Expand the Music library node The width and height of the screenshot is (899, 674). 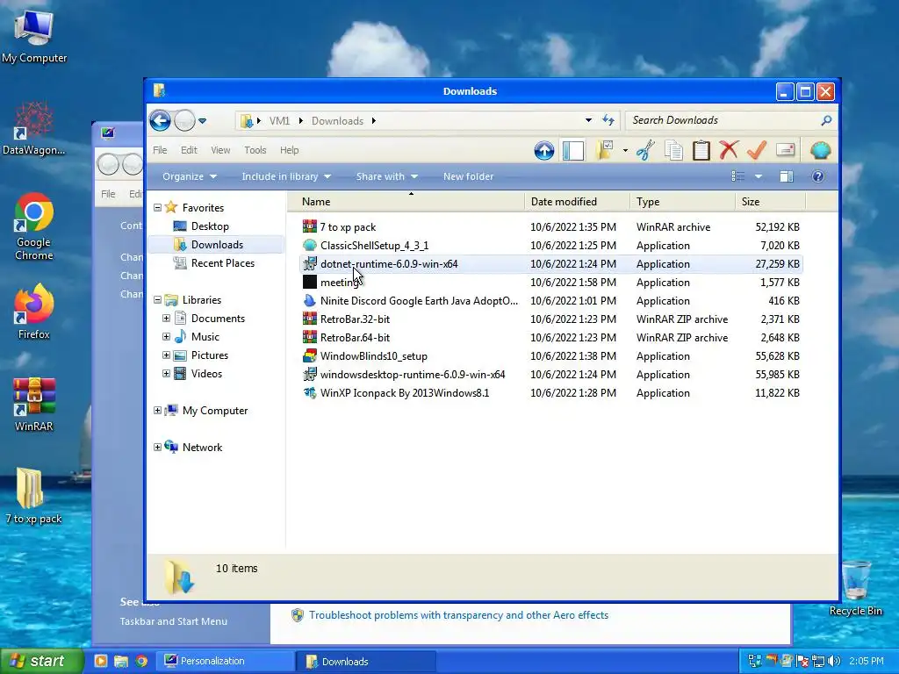click(166, 336)
